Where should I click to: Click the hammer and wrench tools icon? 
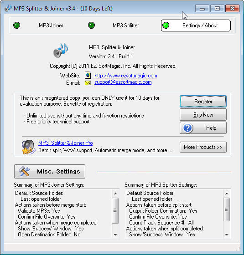tap(24, 171)
